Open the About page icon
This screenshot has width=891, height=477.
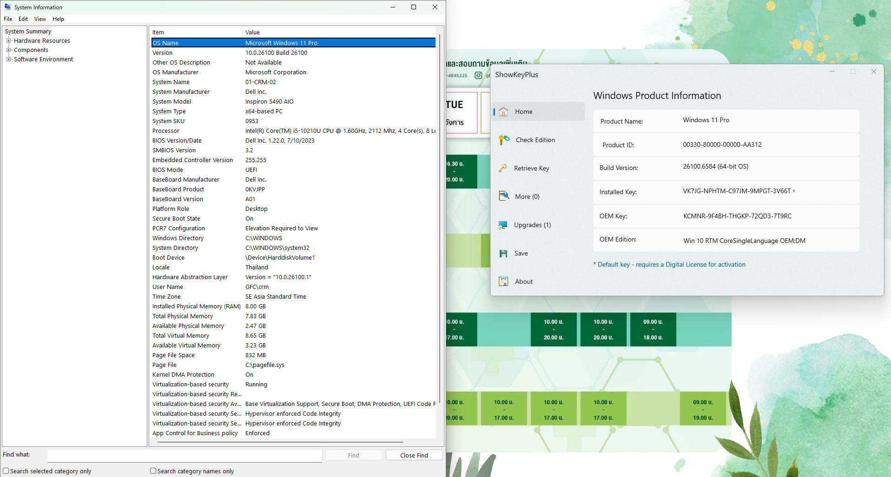tap(503, 281)
